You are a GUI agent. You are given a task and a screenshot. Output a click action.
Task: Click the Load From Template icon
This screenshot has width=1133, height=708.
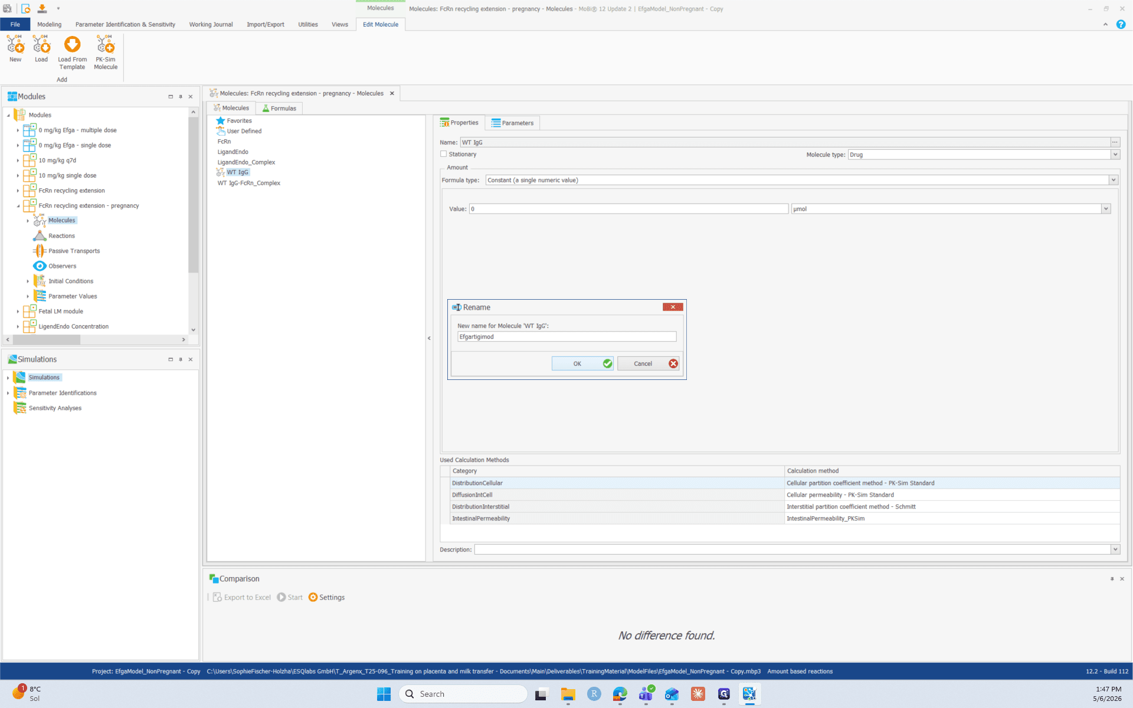coord(72,45)
